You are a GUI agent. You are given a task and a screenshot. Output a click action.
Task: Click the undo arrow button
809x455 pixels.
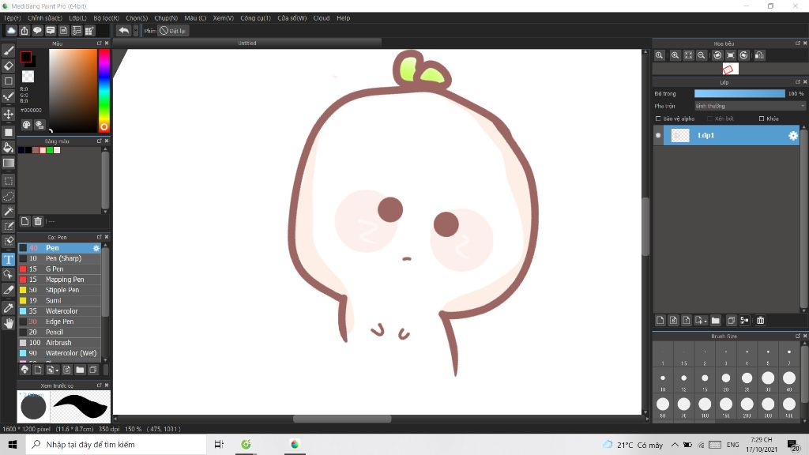(x=124, y=31)
